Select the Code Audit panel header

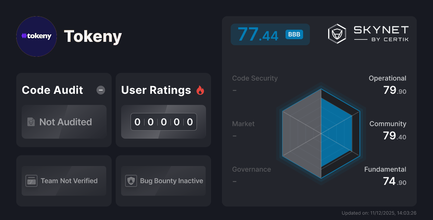52,90
